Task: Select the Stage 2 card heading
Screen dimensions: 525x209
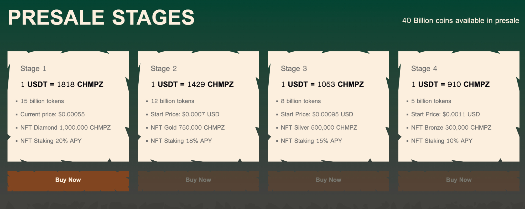Action: (x=164, y=69)
